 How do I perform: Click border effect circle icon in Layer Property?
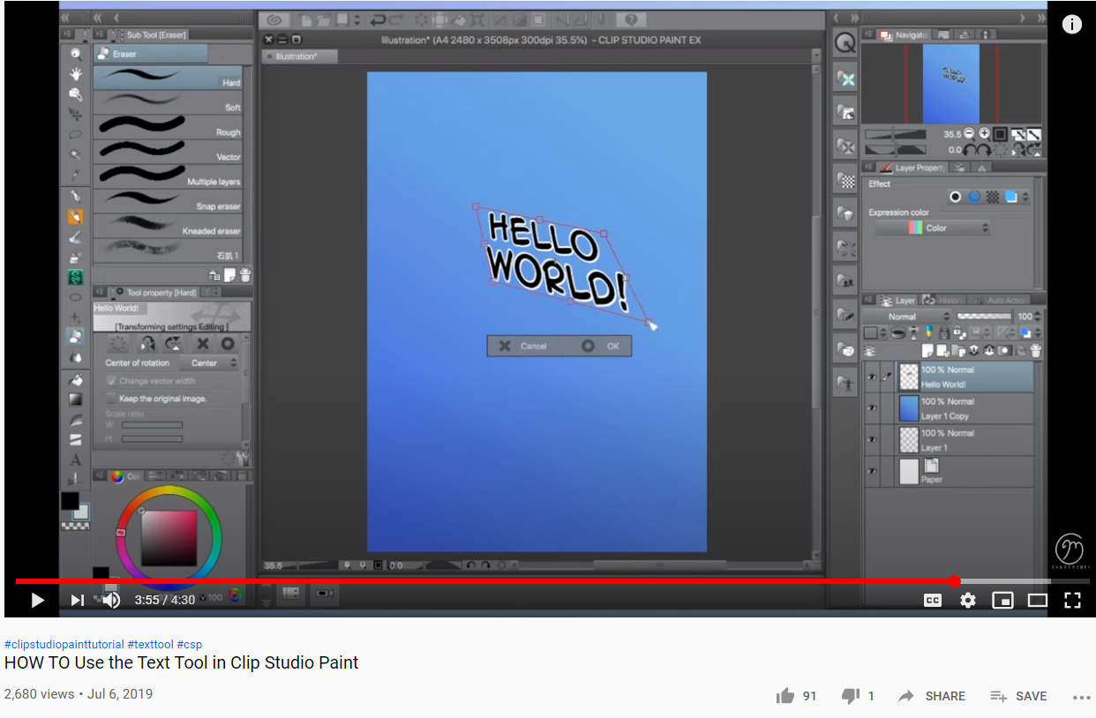click(x=955, y=198)
